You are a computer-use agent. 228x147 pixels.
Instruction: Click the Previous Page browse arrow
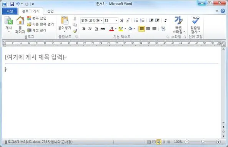pos(223,127)
